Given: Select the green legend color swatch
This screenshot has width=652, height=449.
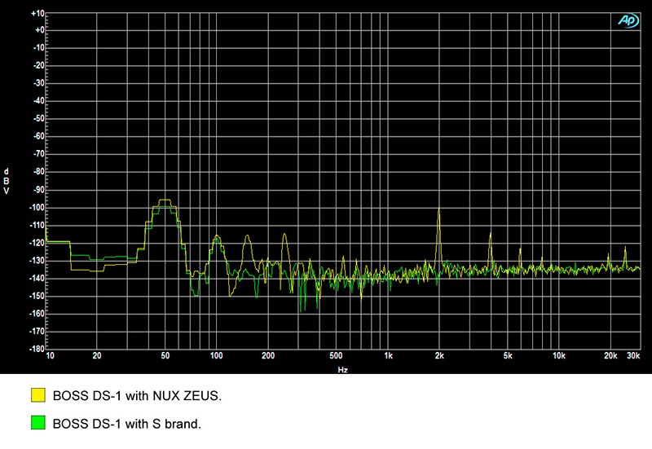Looking at the screenshot, I should tap(37, 425).
